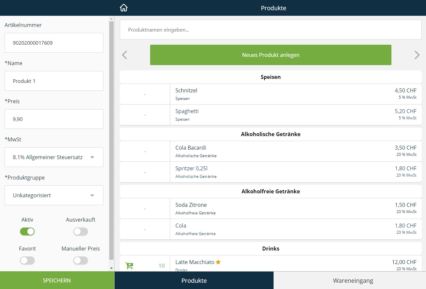Select the dash placeholder next to Cola Bacardi
Image resolution: width=426 pixels, height=289 pixels.
pos(145,151)
